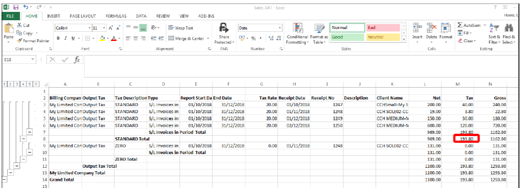Apply the Good cell style
This screenshot has width=520, height=188.
point(347,37)
